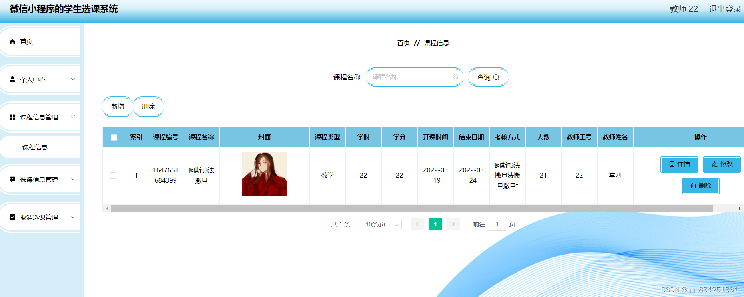Click the 封面 column header

click(x=265, y=137)
